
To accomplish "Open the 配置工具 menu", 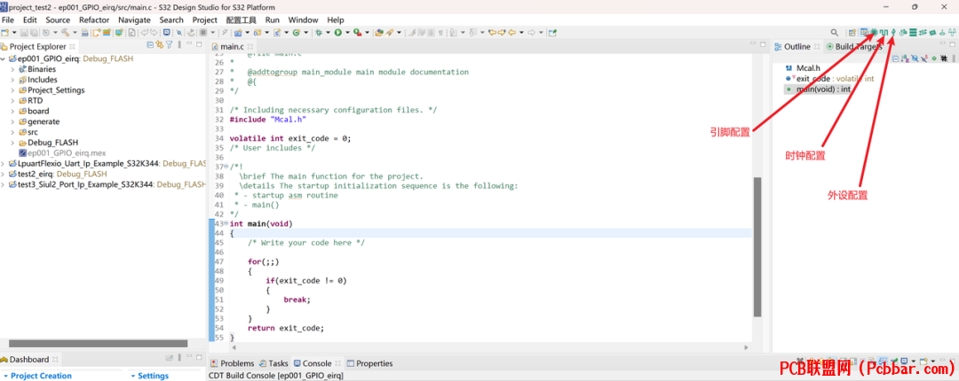I will (x=241, y=20).
